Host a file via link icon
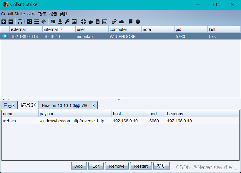The width and height of the screenshot is (241, 173). (114, 22)
